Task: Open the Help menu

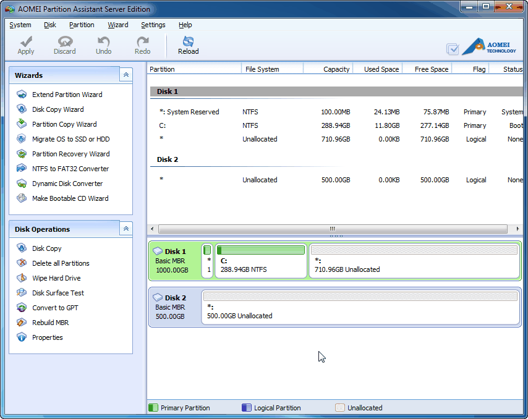Action: tap(185, 25)
